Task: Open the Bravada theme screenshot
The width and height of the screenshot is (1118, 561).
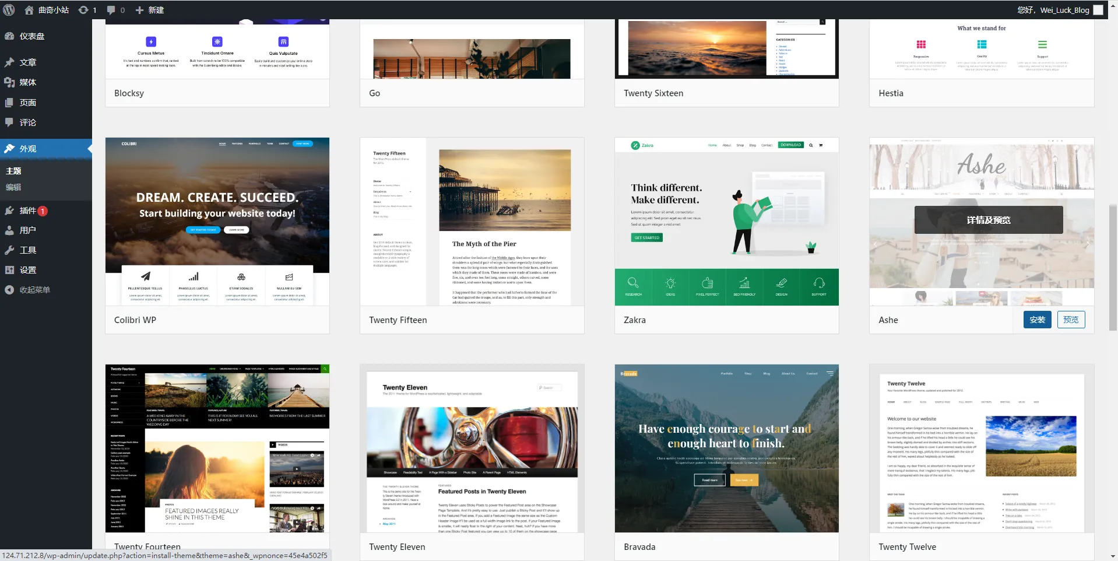Action: pyautogui.click(x=727, y=448)
